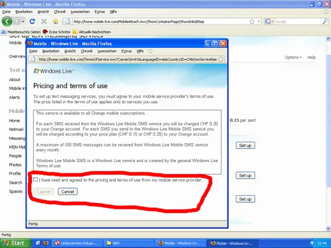Switch to Unbenanntes Dokument taskbar item

(77, 243)
